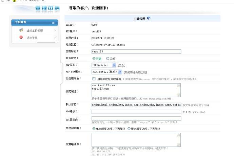This screenshot has height=156, width=234.
Task: Click the virtual host management icon in sidebar
Action: point(21,30)
